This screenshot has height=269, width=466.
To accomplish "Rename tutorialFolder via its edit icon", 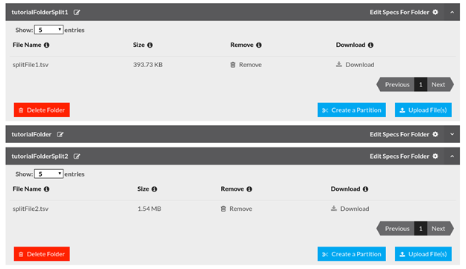I will pyautogui.click(x=60, y=134).
